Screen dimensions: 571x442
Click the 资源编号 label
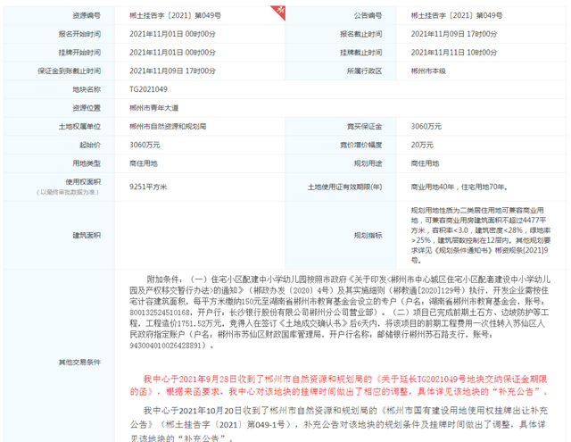click(x=87, y=16)
